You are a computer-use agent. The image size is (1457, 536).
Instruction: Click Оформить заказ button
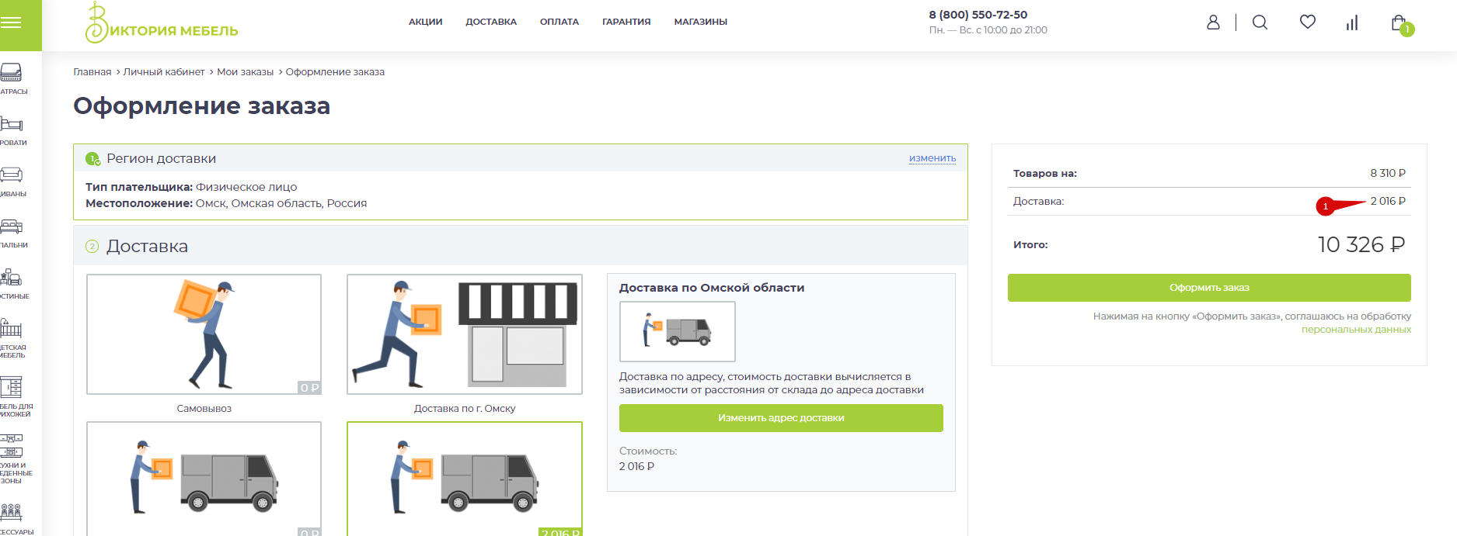(x=1209, y=288)
